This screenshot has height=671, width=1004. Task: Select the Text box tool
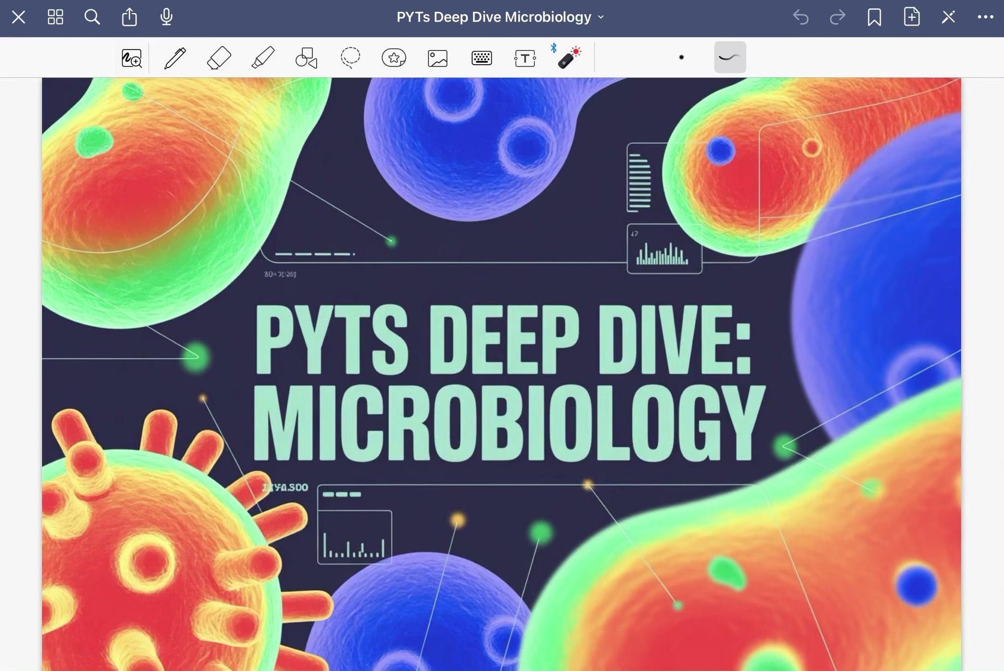pyautogui.click(x=525, y=58)
